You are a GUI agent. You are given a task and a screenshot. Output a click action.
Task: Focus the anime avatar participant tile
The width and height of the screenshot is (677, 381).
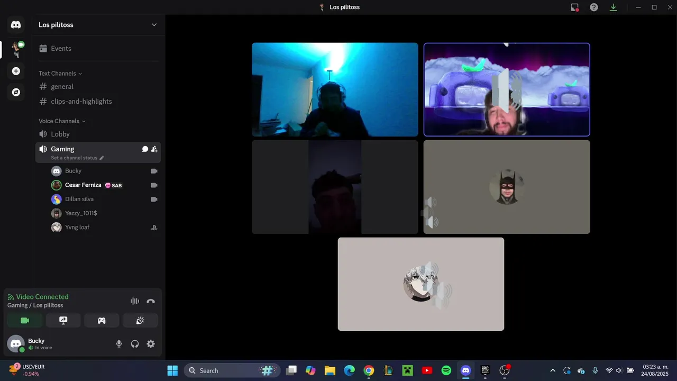pyautogui.click(x=421, y=284)
